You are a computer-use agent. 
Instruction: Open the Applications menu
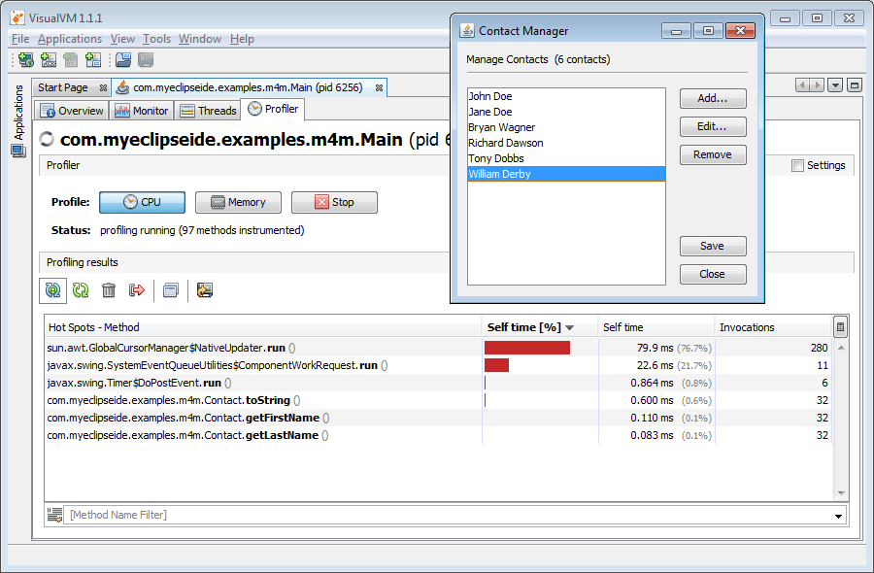click(x=70, y=39)
